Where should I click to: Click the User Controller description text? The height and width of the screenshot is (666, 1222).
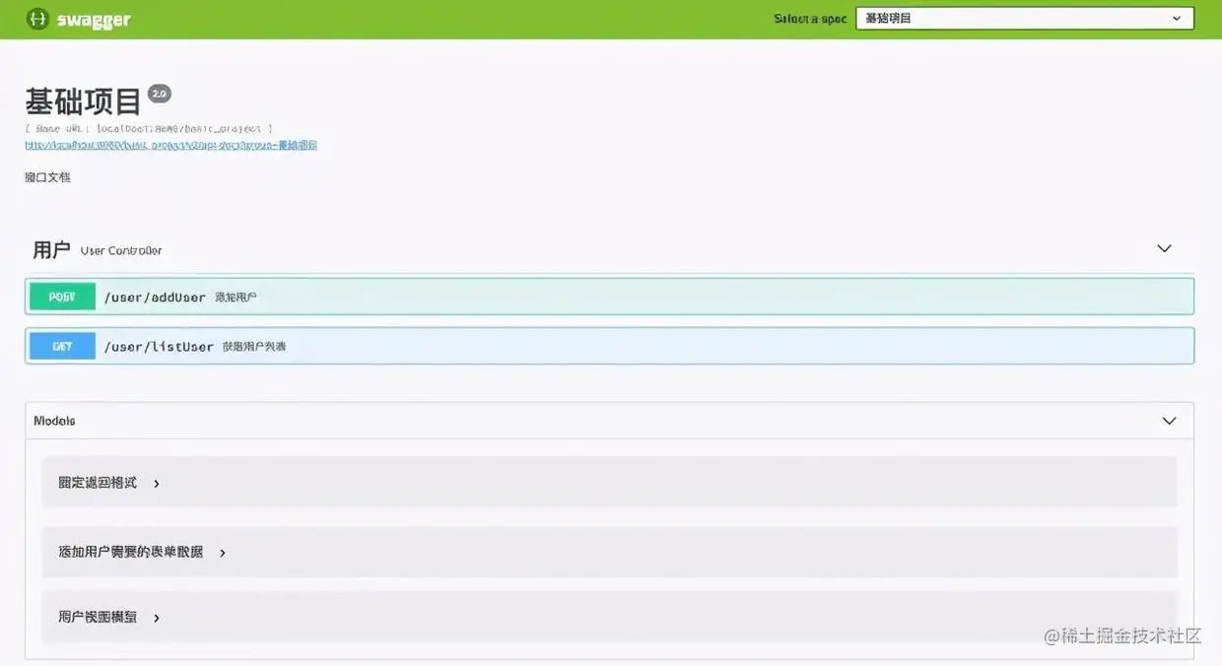coord(121,251)
